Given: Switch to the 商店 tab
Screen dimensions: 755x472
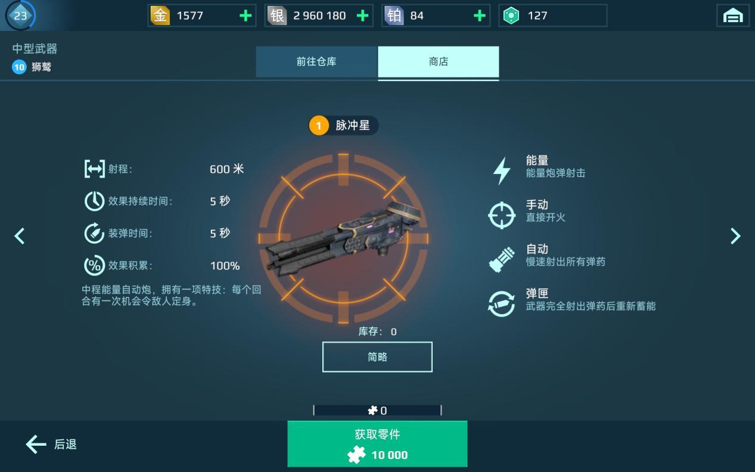Looking at the screenshot, I should [x=439, y=62].
